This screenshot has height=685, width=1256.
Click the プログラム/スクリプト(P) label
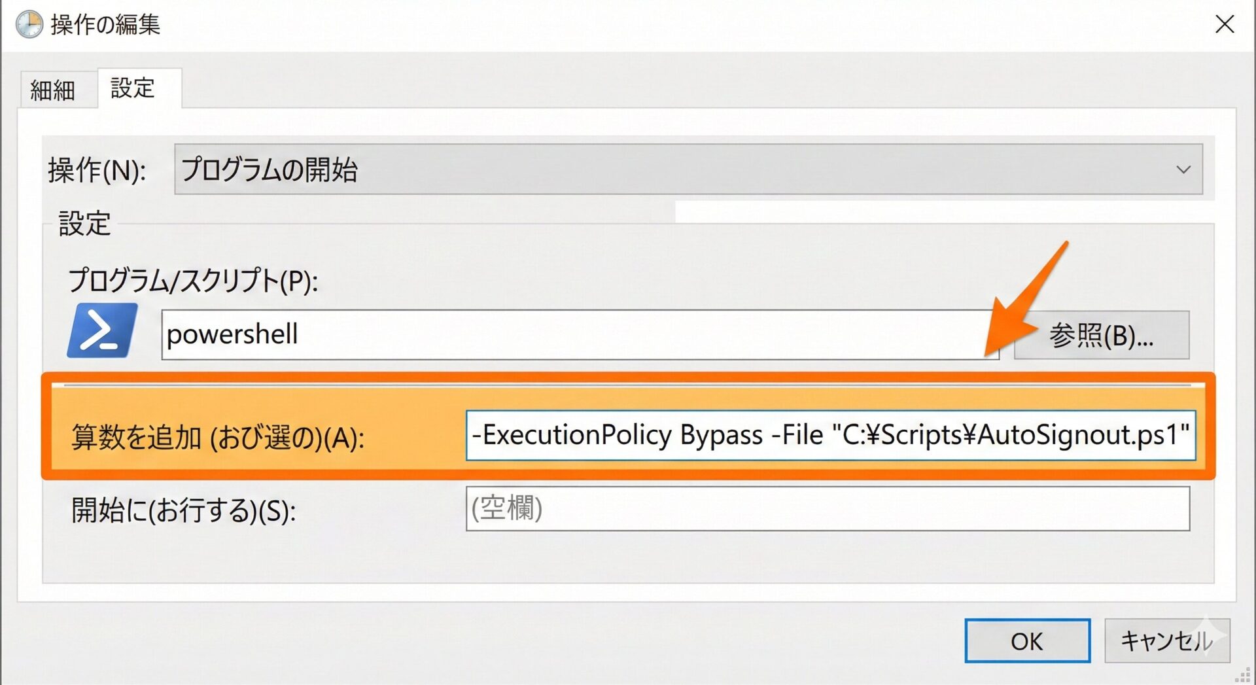[x=193, y=281]
